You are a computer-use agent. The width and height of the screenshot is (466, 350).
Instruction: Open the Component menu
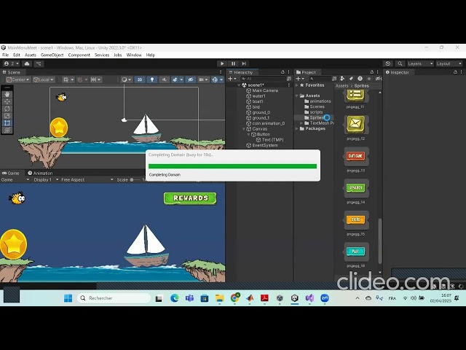coord(79,55)
